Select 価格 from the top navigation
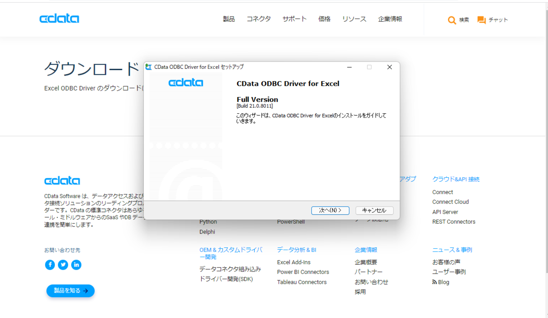548x318 pixels. click(x=324, y=19)
